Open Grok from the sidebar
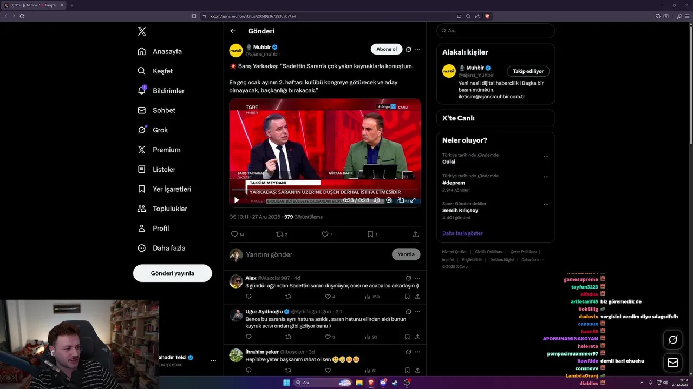The height and width of the screenshot is (389, 693). [153, 130]
